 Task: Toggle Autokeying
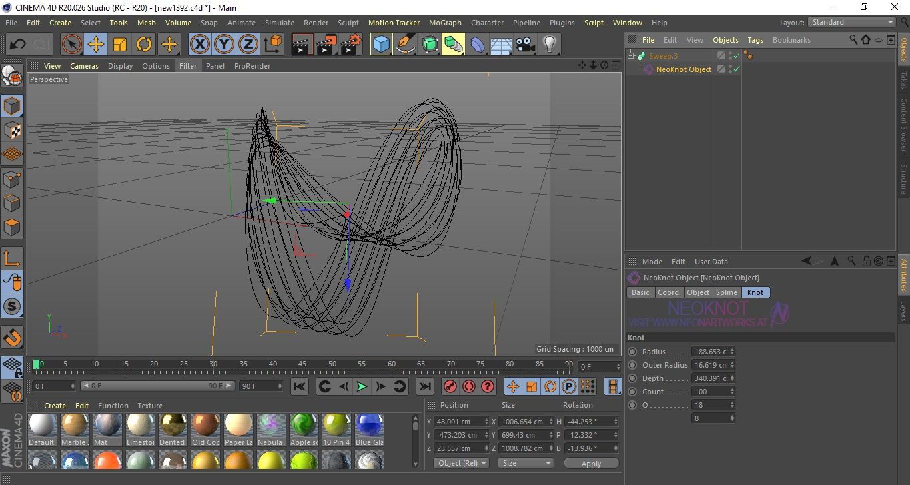pyautogui.click(x=469, y=386)
